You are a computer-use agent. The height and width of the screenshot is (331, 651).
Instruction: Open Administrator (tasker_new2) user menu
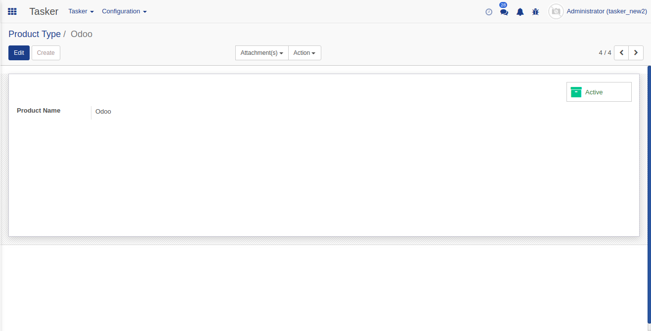tap(607, 11)
